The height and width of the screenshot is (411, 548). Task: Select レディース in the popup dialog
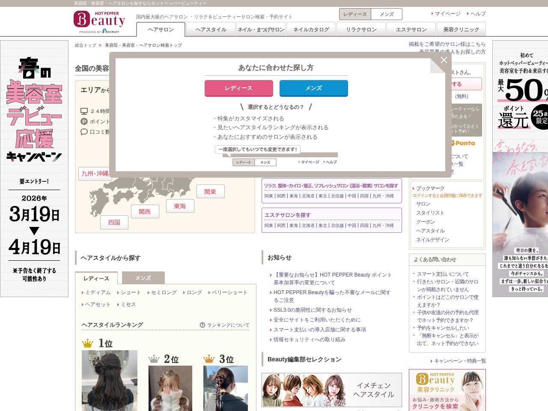238,88
